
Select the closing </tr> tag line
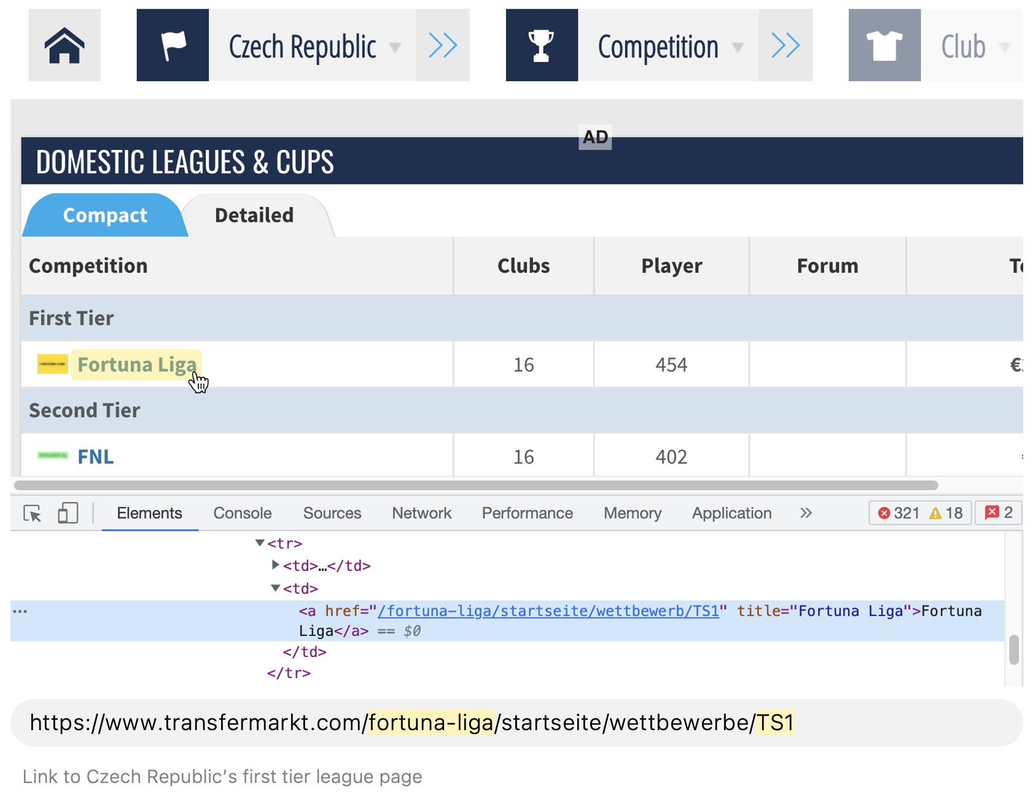[x=289, y=674]
